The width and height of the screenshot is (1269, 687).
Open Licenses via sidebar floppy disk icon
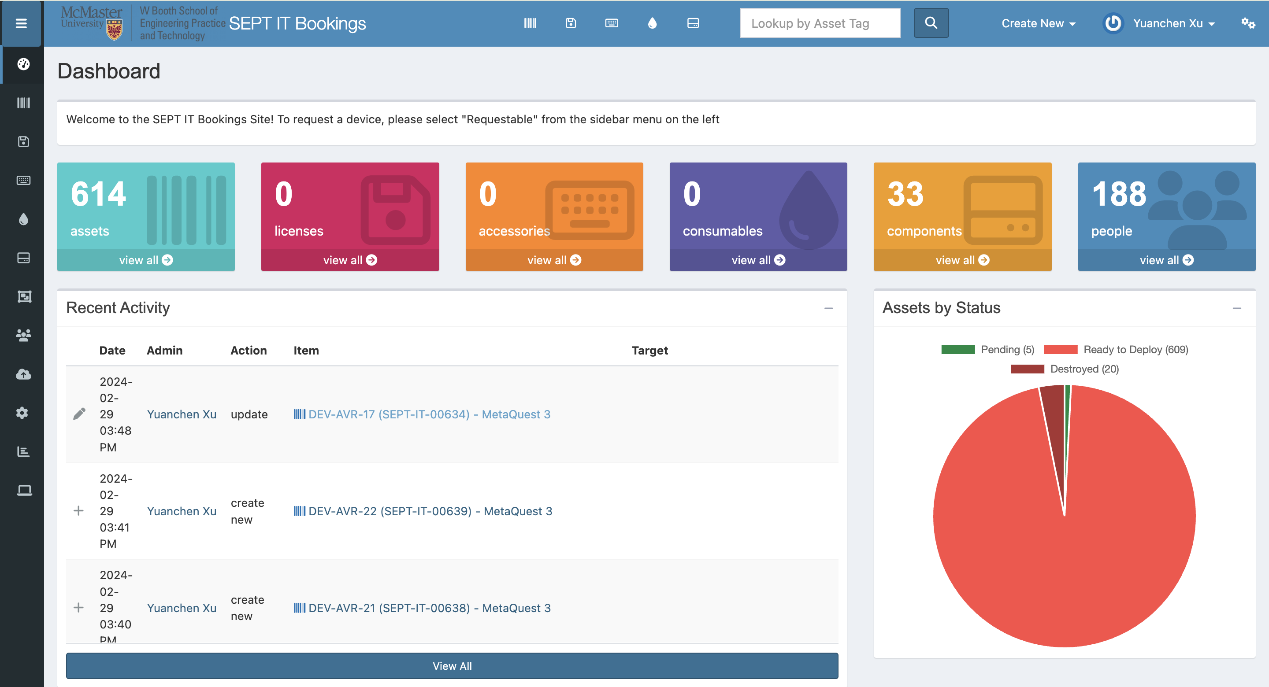pos(23,142)
